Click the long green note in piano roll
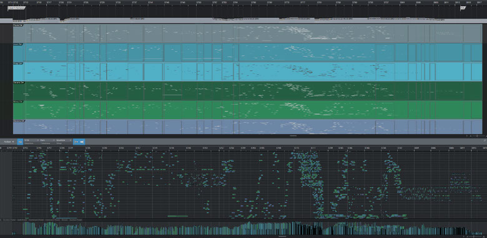This screenshot has width=487, height=238. click(178, 216)
